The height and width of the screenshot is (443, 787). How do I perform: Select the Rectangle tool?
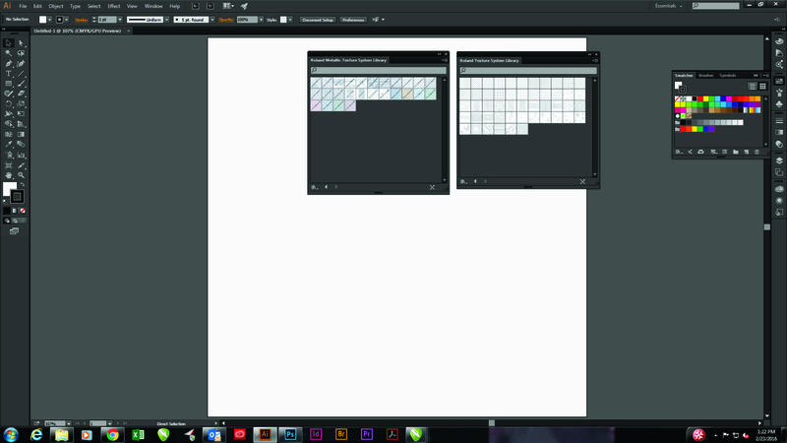point(9,84)
